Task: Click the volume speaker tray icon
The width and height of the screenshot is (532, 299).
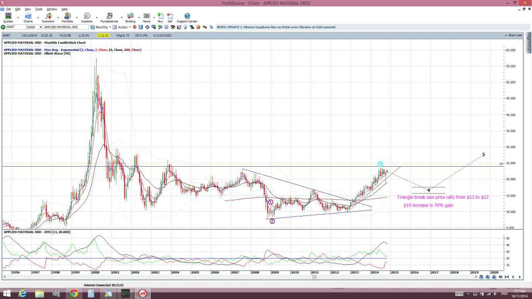Action: 495,294
